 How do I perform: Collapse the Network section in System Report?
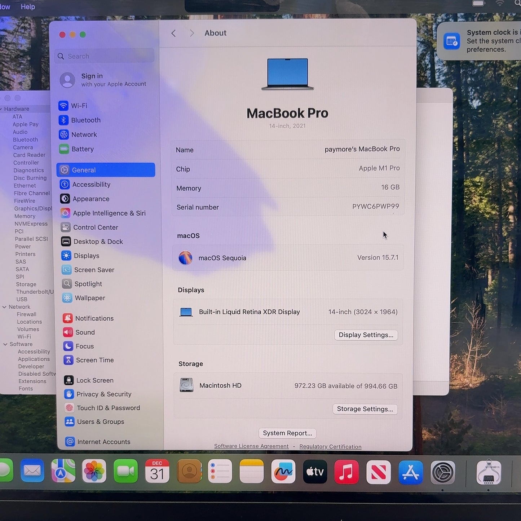pos(4,307)
